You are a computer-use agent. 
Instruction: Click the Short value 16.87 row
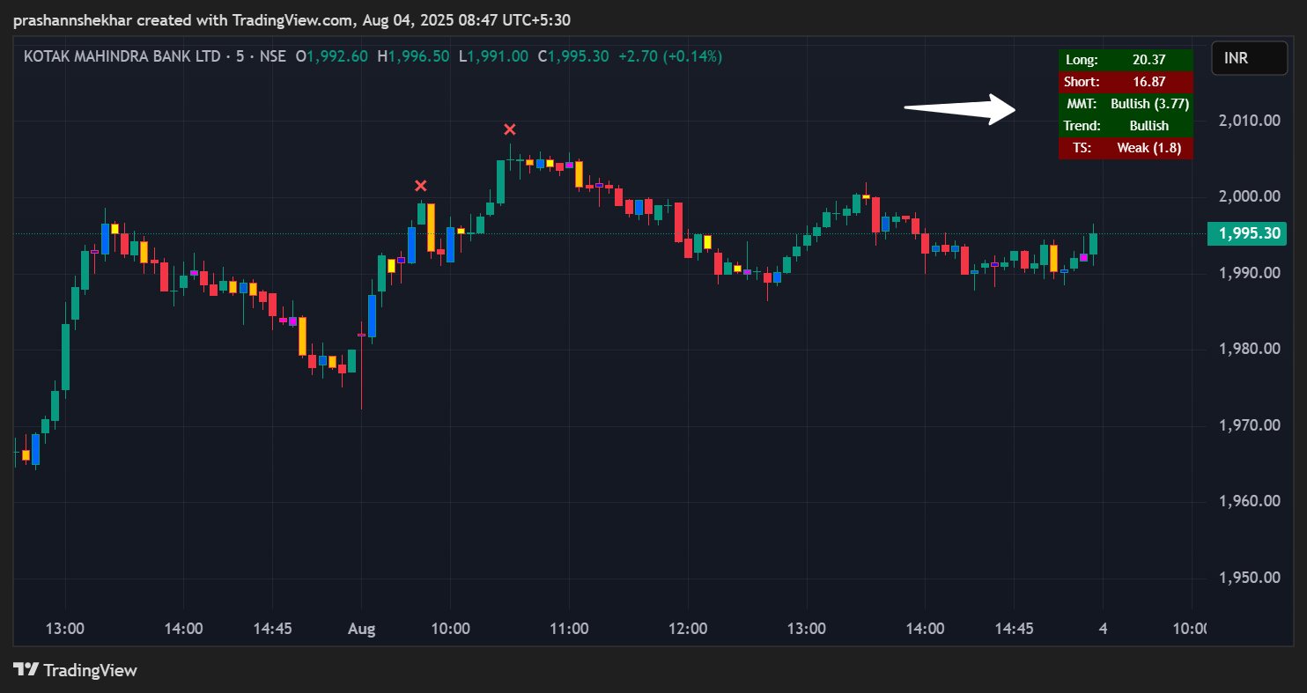click(1126, 82)
